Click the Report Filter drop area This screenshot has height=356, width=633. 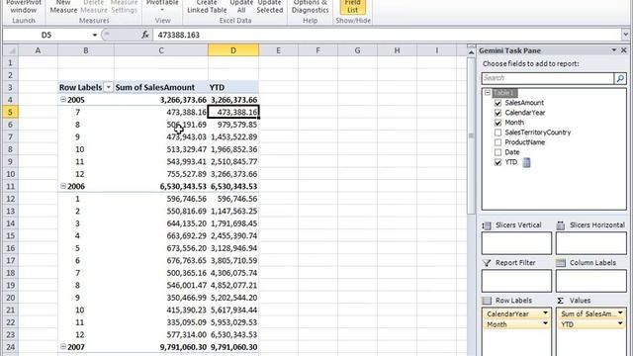[516, 281]
